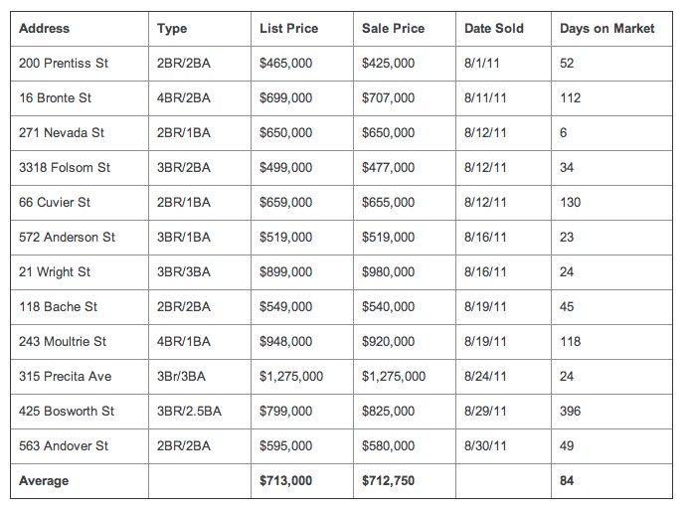This screenshot has width=692, height=511.
Task: Select the $1,275,000 list price cell
Action: click(290, 377)
